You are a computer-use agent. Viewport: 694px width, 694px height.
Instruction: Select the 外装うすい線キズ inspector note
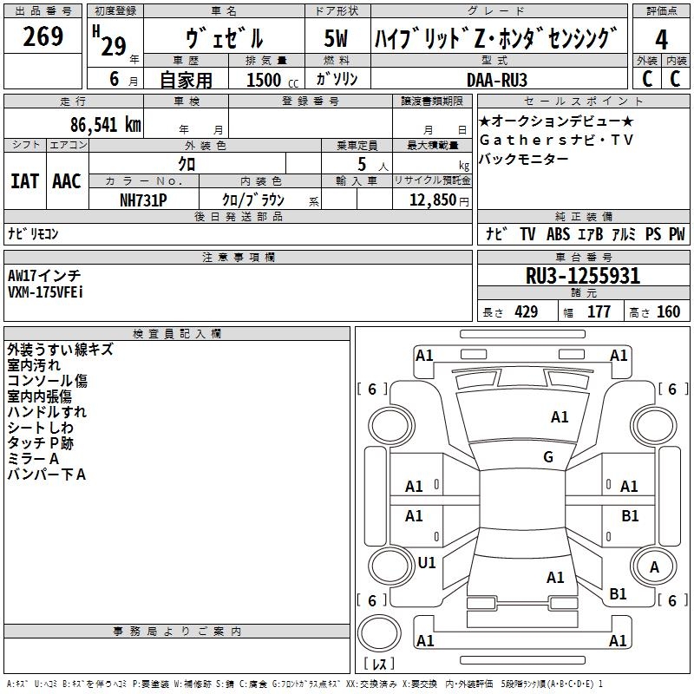(60, 350)
